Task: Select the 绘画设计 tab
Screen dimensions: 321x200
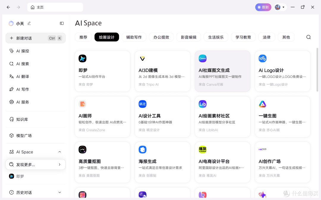Action: click(107, 37)
